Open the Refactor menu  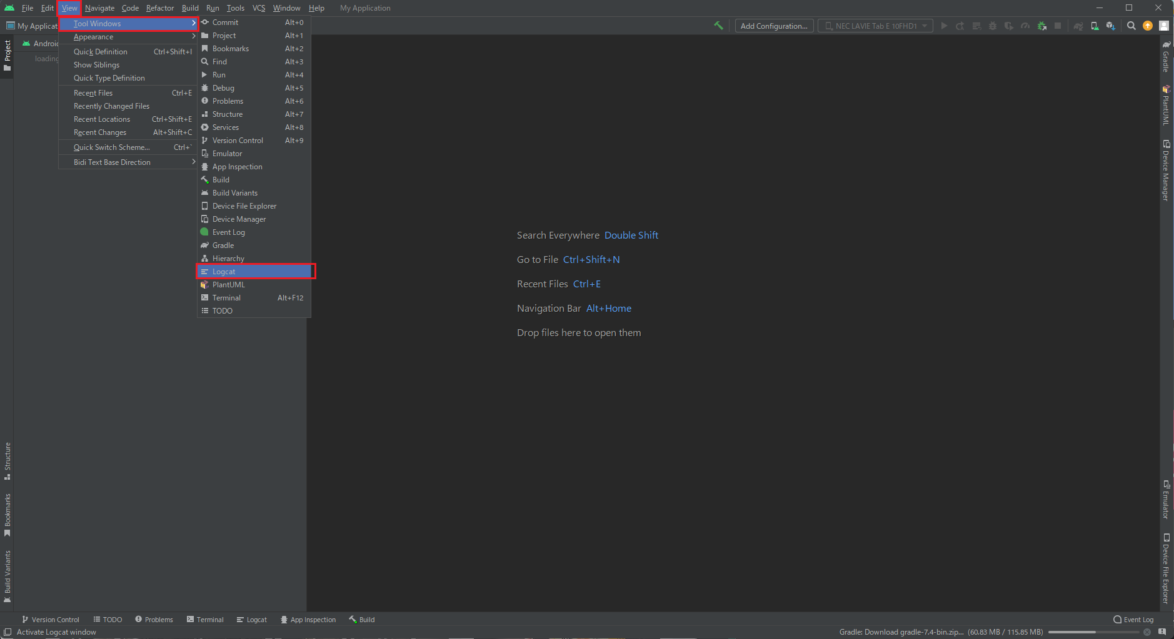tap(160, 8)
